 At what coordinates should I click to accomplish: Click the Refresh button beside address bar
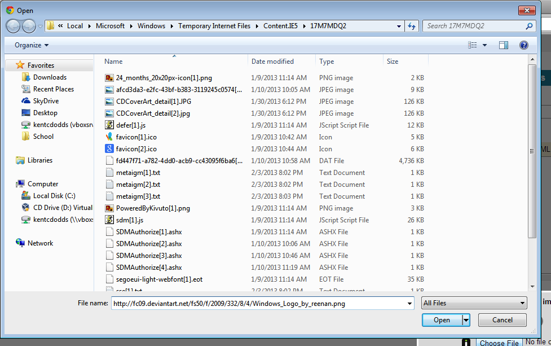[x=412, y=26]
